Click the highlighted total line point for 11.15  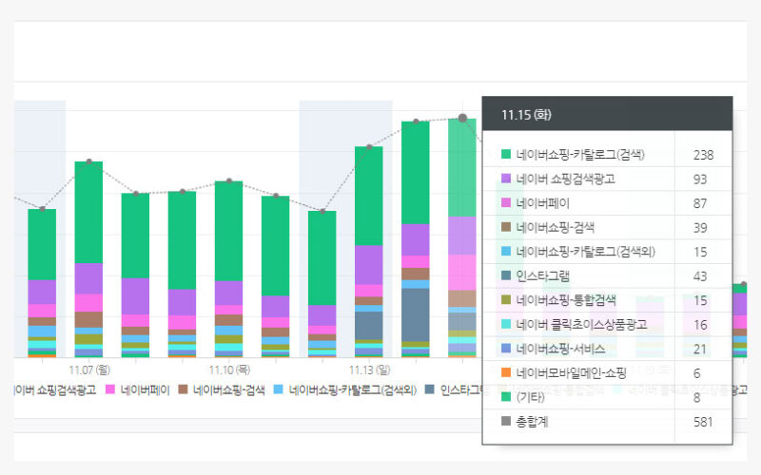coord(462,118)
